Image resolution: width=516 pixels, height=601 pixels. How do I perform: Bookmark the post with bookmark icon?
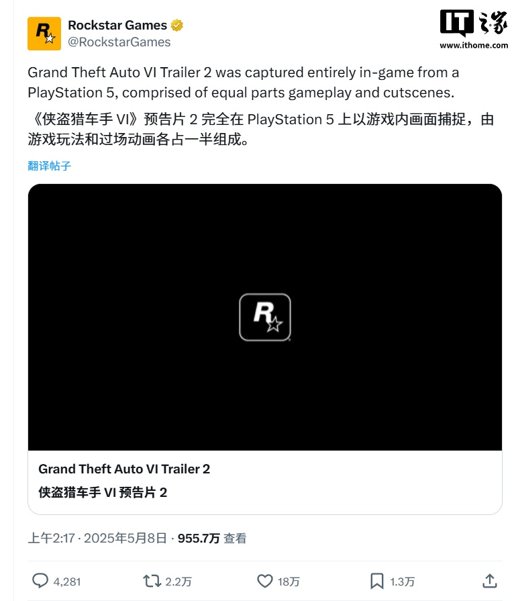click(x=377, y=581)
